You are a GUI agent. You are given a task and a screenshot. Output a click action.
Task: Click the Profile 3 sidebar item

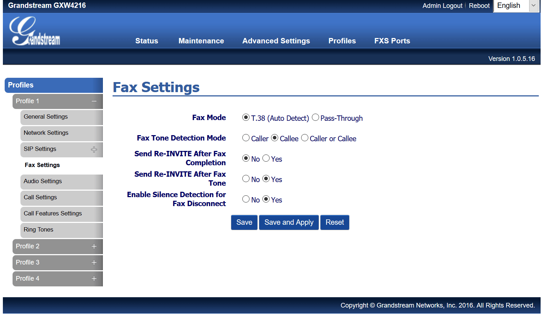coord(58,263)
